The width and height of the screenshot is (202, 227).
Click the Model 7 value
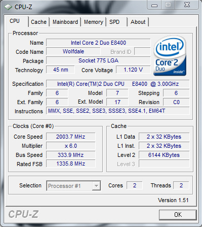click(117, 93)
